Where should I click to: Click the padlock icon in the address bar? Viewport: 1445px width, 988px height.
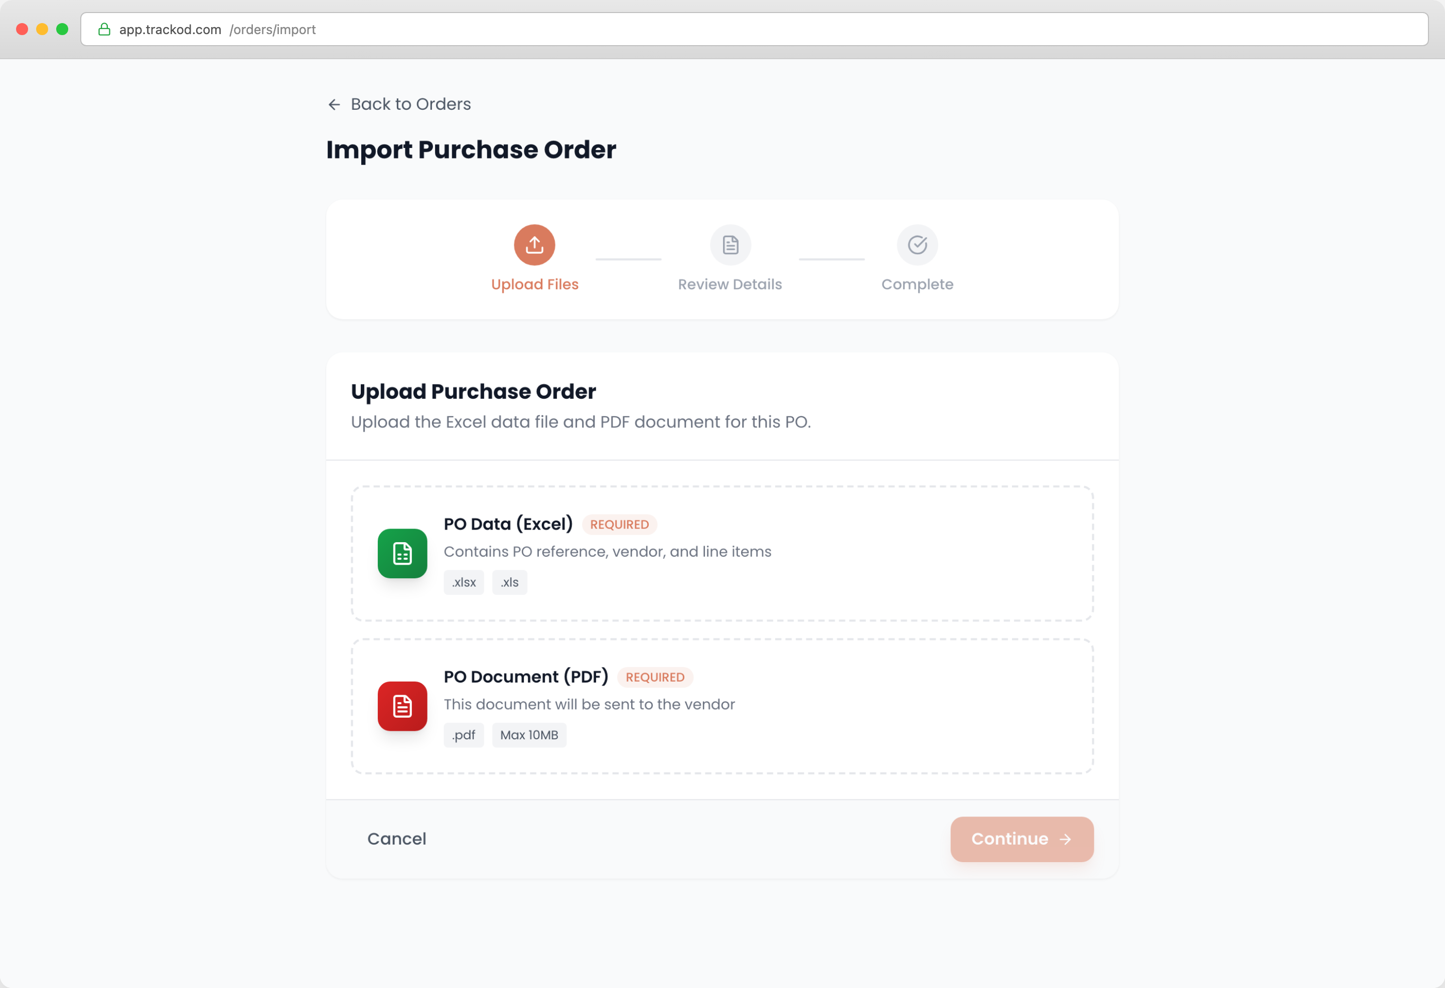pos(104,29)
